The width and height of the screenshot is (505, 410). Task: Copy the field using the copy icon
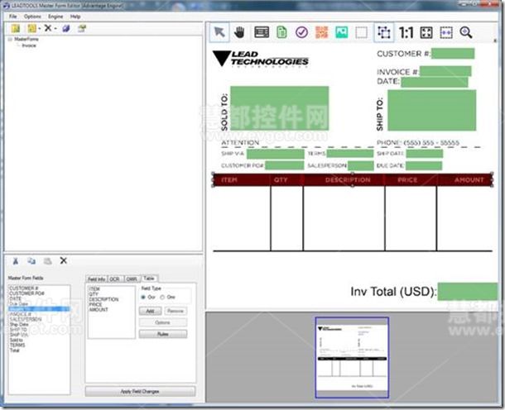31,260
